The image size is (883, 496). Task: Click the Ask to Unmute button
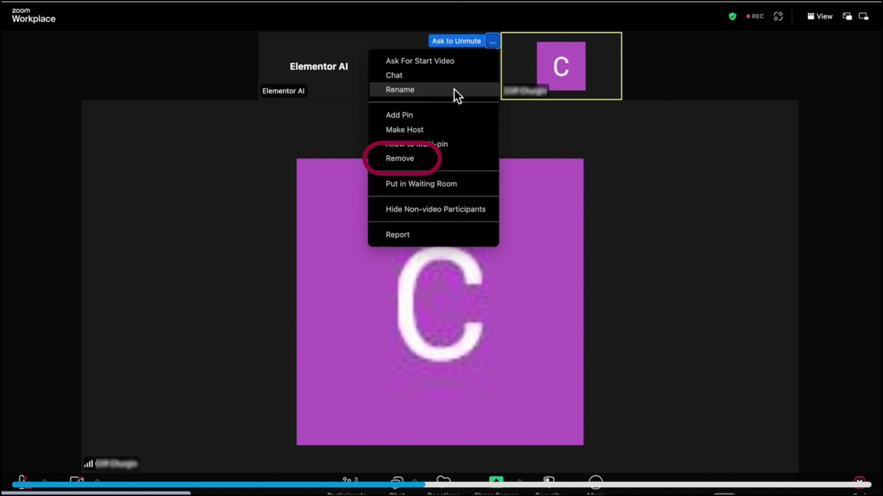tap(456, 41)
